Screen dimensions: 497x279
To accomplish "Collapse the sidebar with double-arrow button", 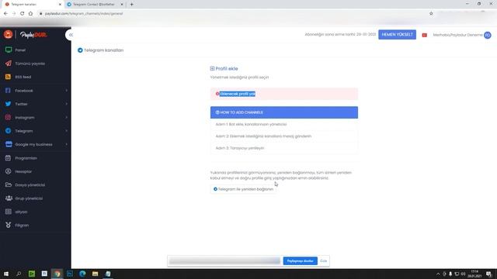I will point(70,35).
